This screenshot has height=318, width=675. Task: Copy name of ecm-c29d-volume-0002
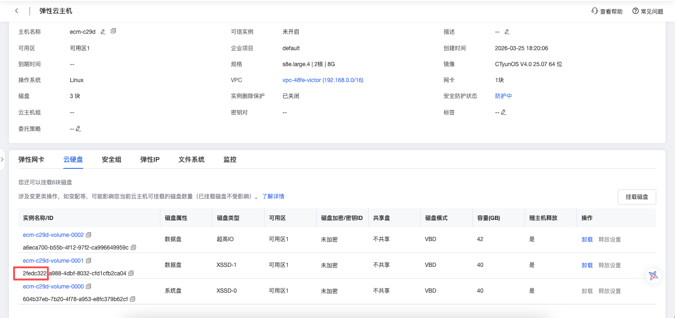[x=89, y=235]
